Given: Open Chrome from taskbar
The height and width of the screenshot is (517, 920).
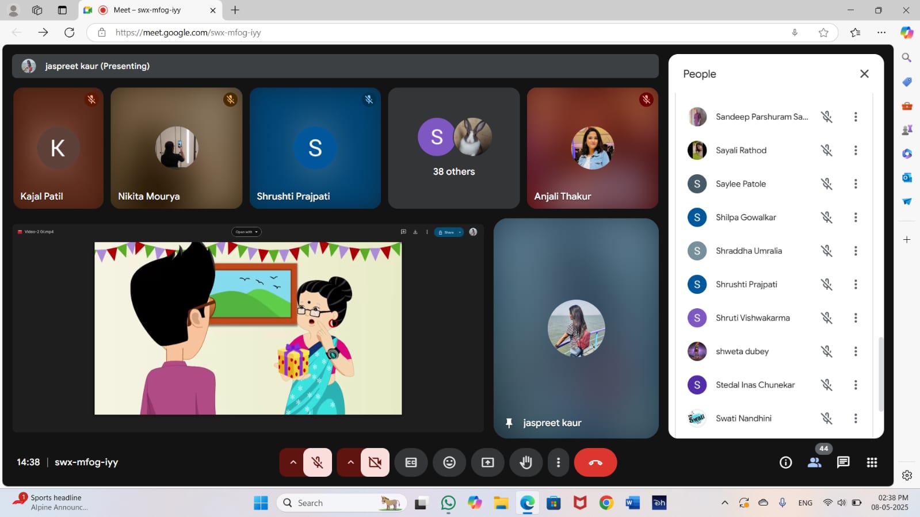Looking at the screenshot, I should pyautogui.click(x=606, y=503).
